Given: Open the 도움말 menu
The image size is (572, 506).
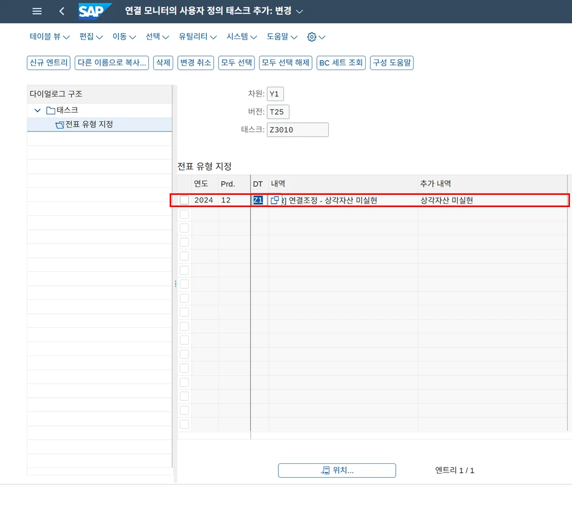Looking at the screenshot, I should click(282, 37).
